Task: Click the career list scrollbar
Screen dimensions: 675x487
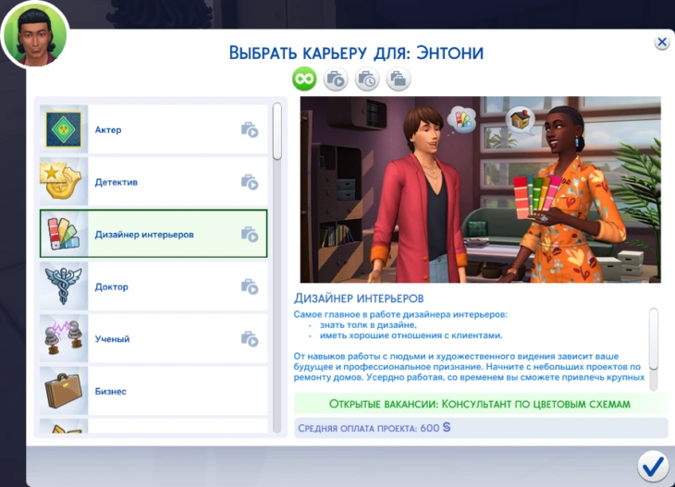Action: (277, 132)
